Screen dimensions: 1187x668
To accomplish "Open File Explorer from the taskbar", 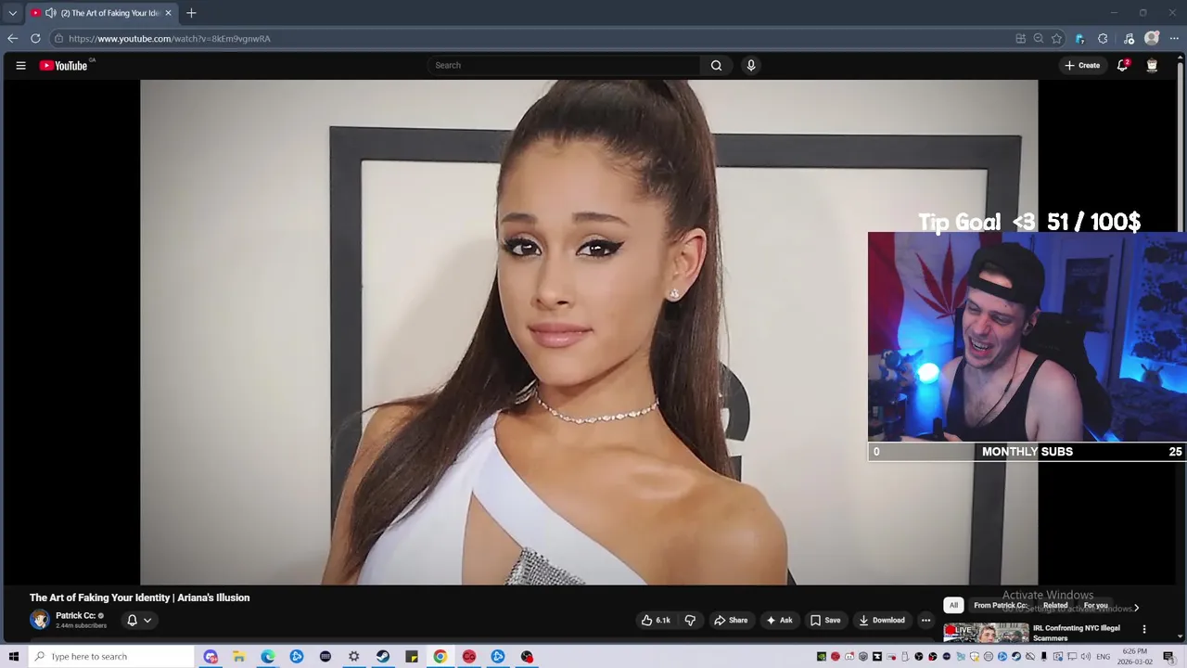I will [238, 657].
